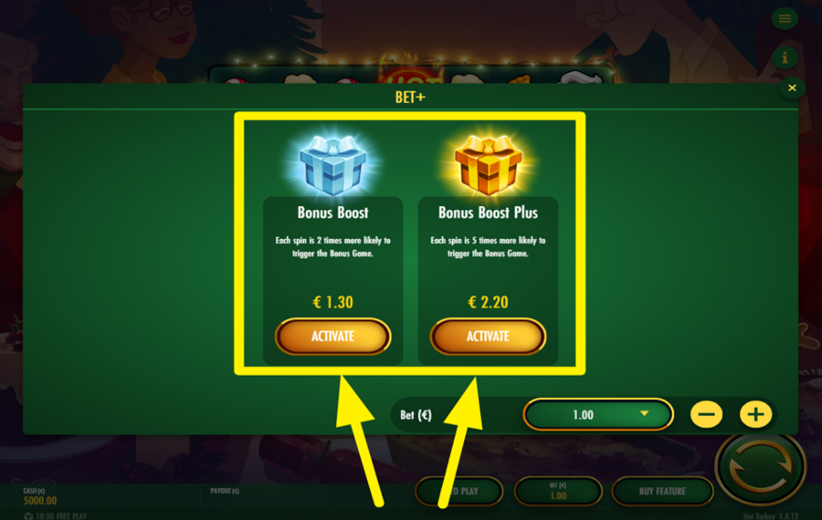Activate the Bonus Boost Plus option
The height and width of the screenshot is (520, 822).
point(488,337)
